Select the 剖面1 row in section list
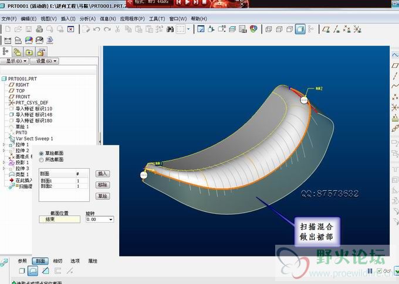The height and width of the screenshot is (284, 399). 64,180
